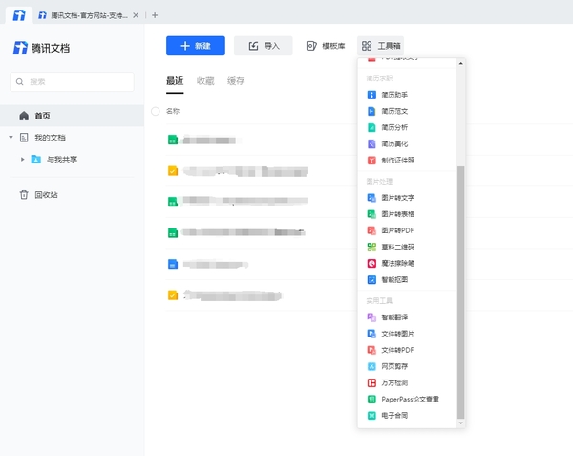
Task: Select the 万方检测 option
Action: pyautogui.click(x=394, y=382)
